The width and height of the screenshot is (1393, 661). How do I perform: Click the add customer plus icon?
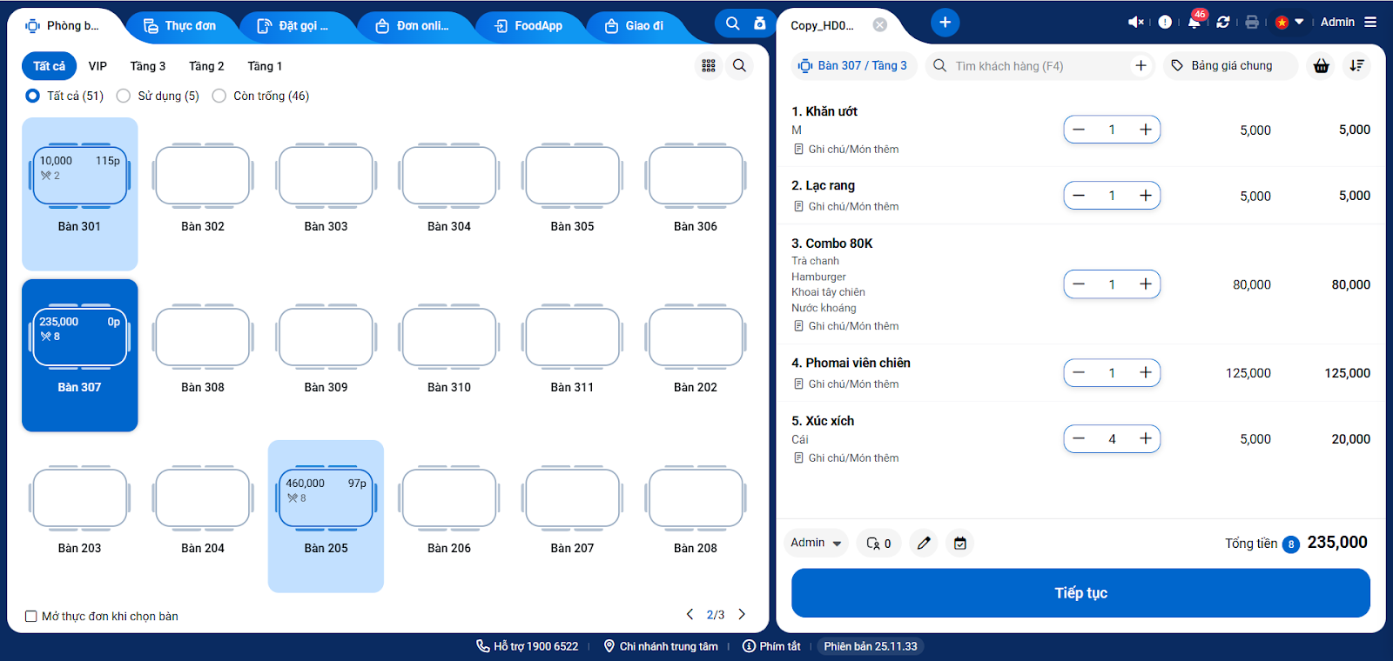[x=1141, y=65]
